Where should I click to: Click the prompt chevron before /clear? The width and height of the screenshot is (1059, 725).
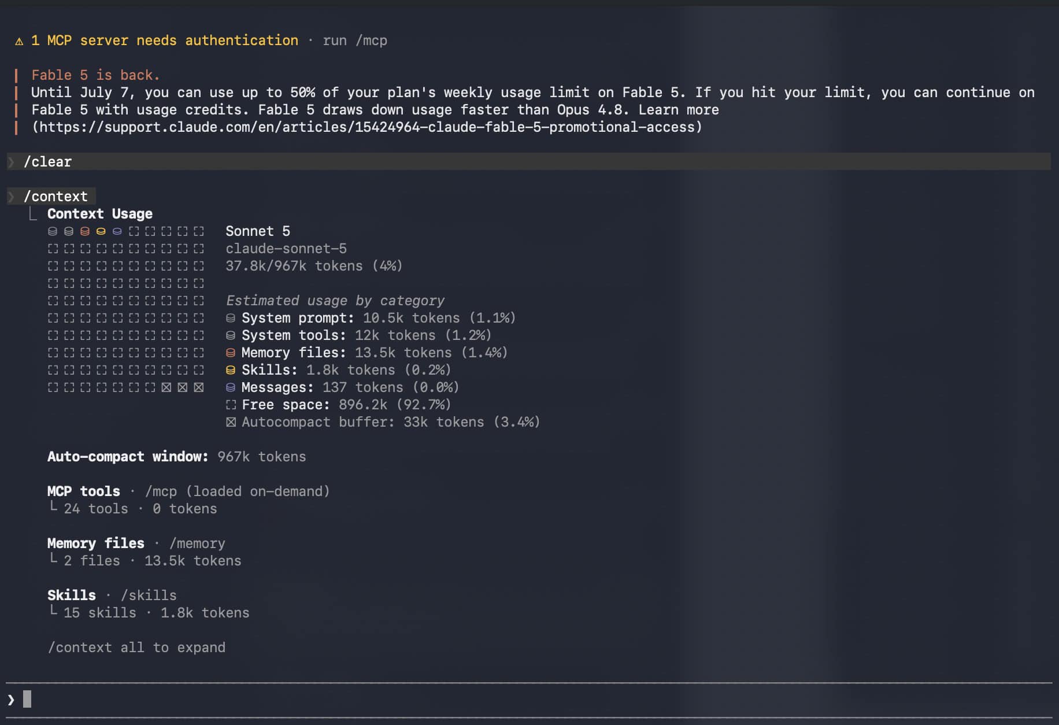point(11,162)
